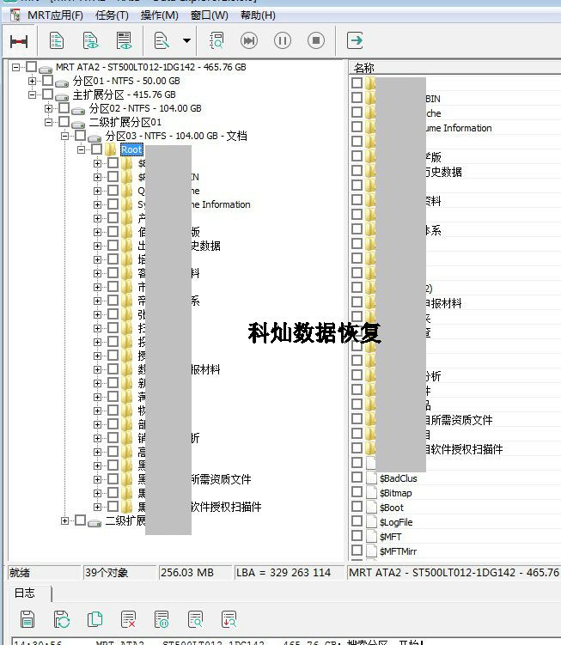Open the 窗口(W) menu
The width and height of the screenshot is (561, 645).
tap(209, 15)
